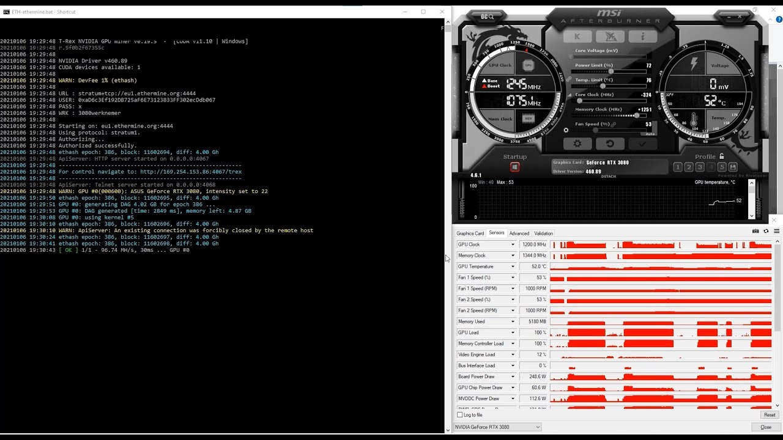Open the Afterburner information i button
This screenshot has width=783, height=440.
(x=644, y=37)
